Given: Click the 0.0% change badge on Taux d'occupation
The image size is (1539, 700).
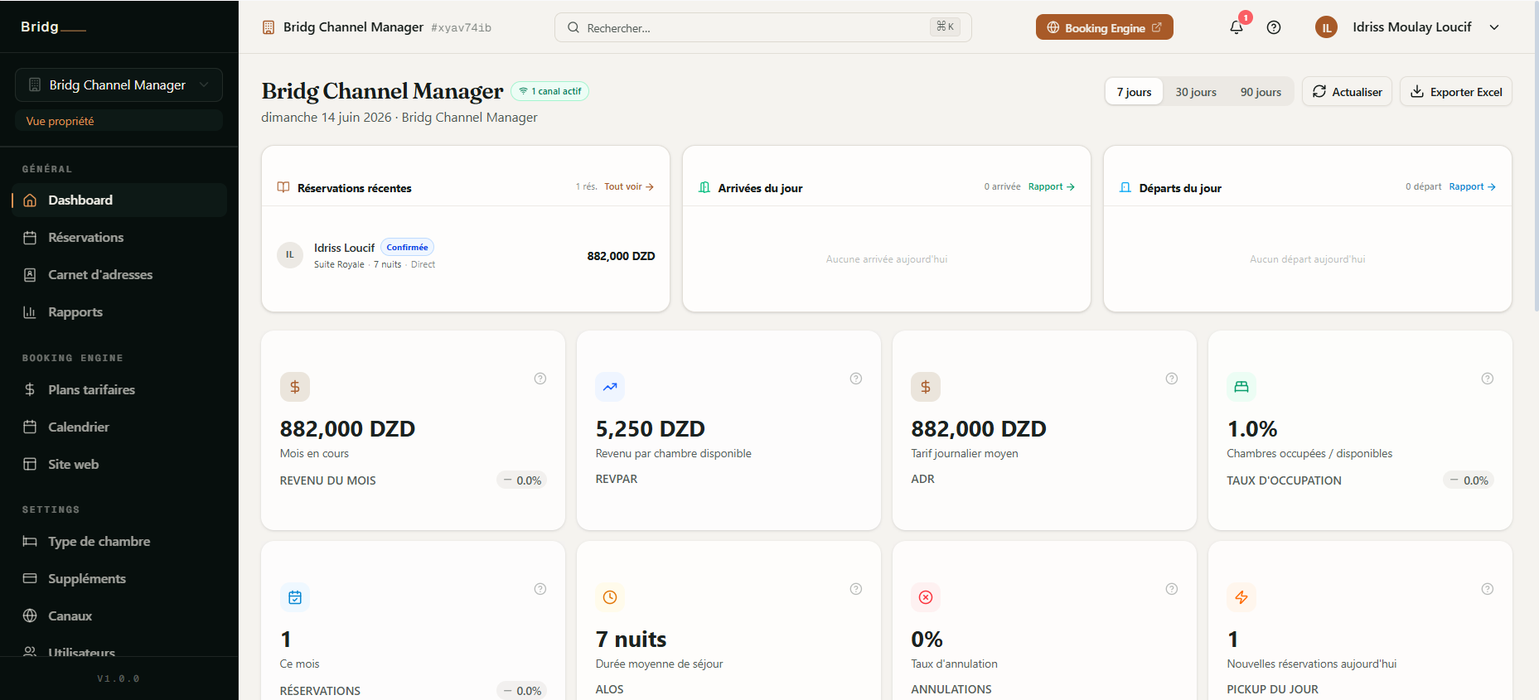Looking at the screenshot, I should click(1469, 480).
